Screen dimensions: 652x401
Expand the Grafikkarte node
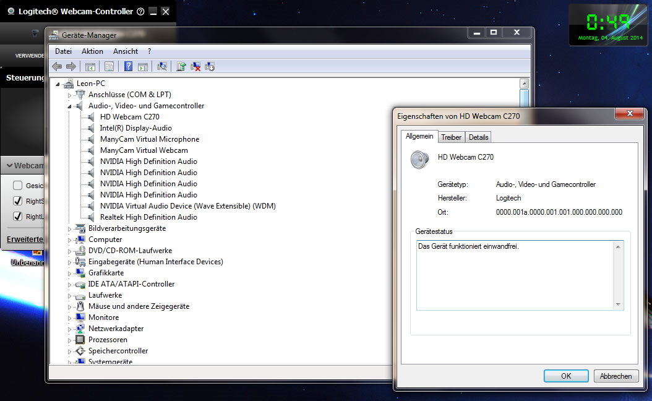click(x=69, y=274)
